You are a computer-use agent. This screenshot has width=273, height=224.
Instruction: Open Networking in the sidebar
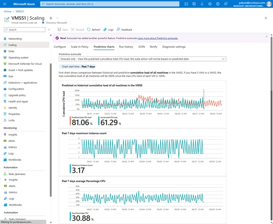click(x=15, y=39)
